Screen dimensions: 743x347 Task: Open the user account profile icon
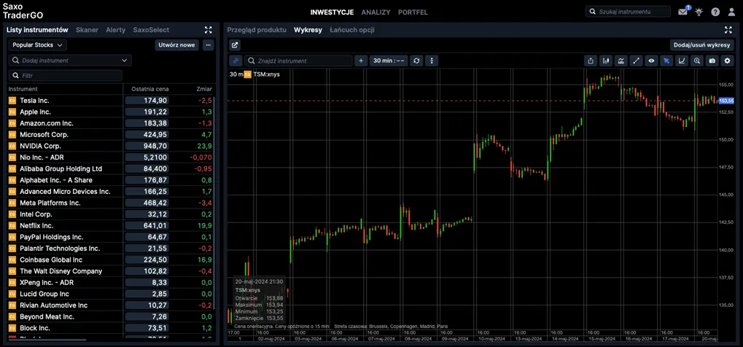(731, 12)
